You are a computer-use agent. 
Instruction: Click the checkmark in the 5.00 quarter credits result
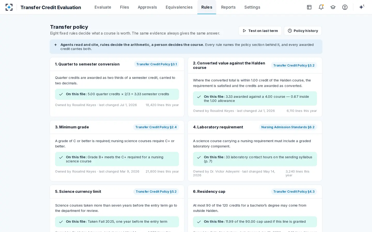click(61, 94)
